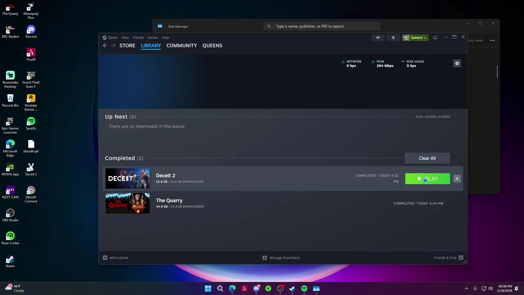
Task: Open weather widget showing 46°F Cloudy
Action: click(x=15, y=288)
